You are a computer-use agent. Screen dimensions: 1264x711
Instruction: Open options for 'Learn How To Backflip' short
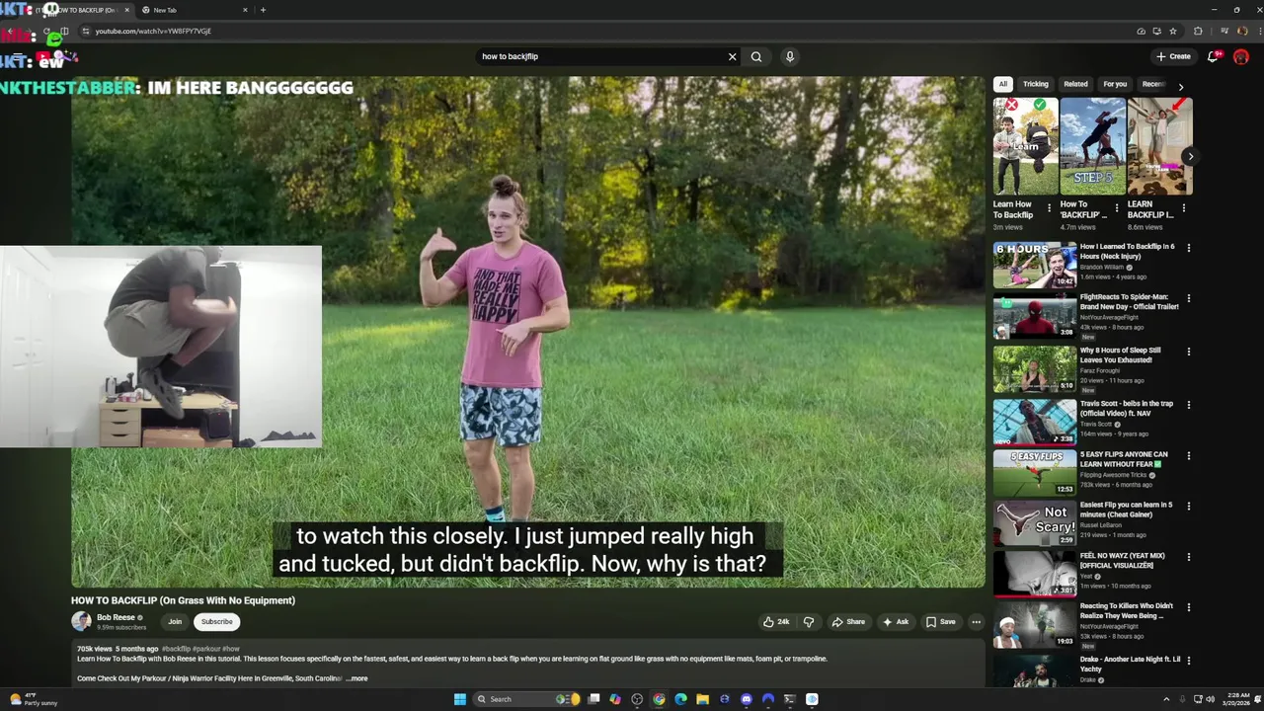pos(1050,208)
